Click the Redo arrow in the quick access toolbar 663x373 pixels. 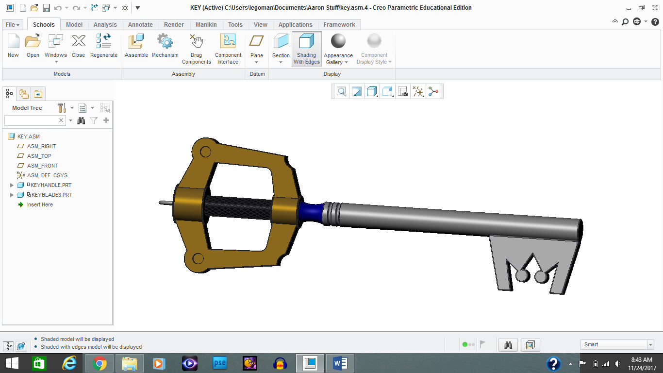pyautogui.click(x=76, y=8)
